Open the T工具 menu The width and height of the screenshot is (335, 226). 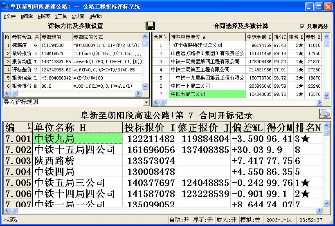pyautogui.click(x=61, y=16)
